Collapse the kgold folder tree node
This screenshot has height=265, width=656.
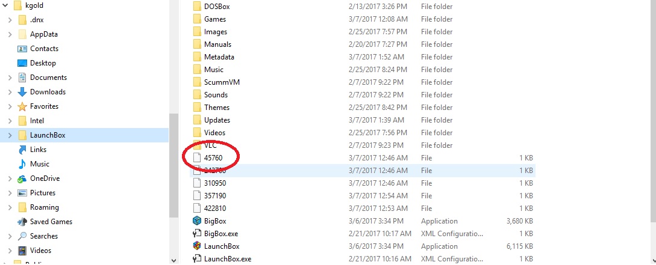pyautogui.click(x=5, y=5)
